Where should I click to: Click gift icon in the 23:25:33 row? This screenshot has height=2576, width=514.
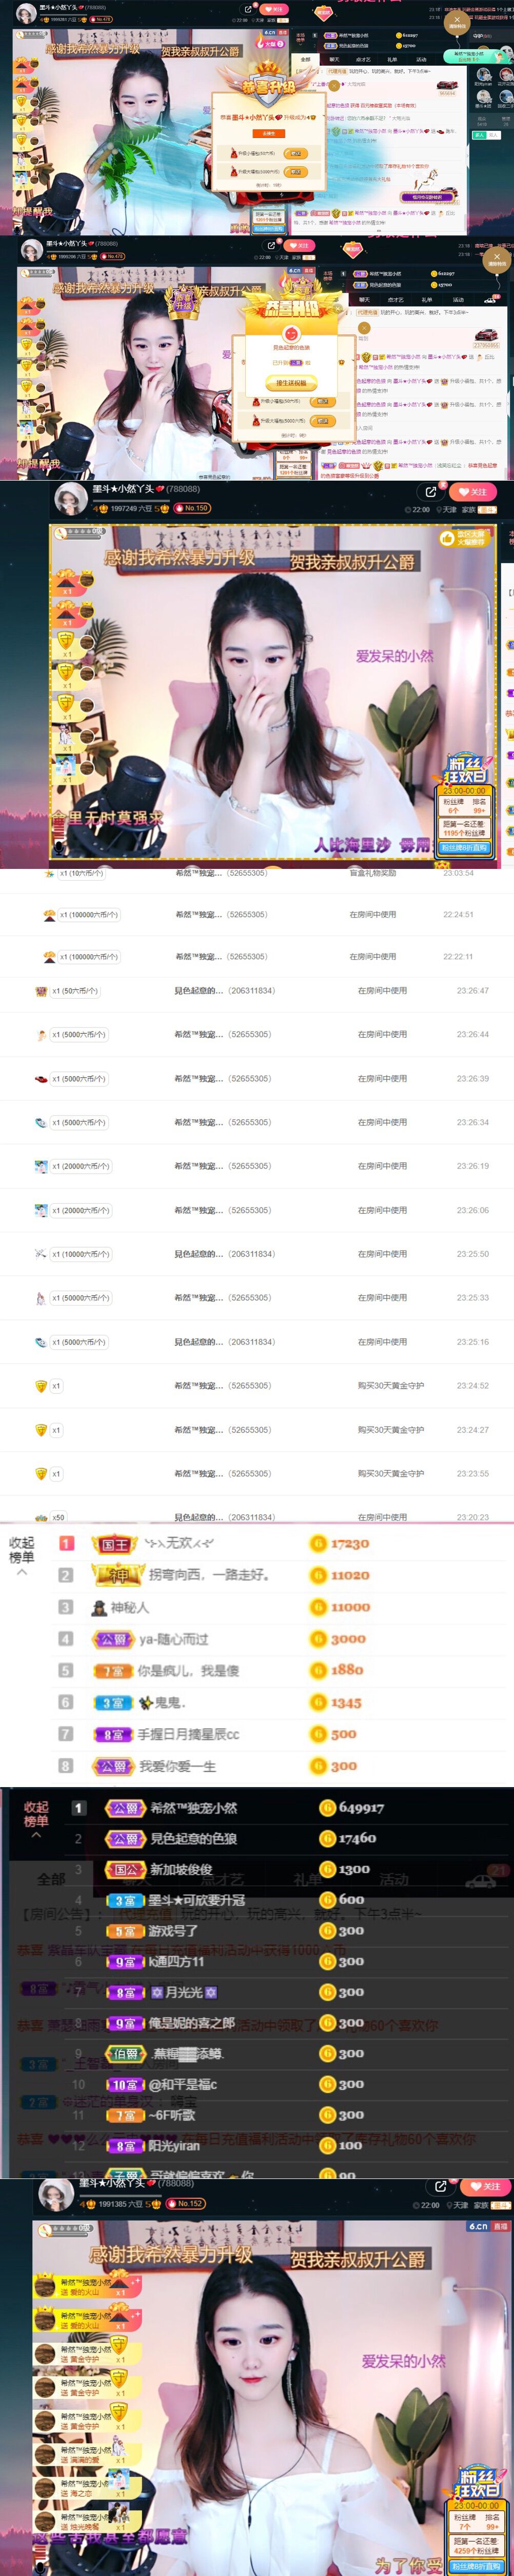[x=41, y=1298]
